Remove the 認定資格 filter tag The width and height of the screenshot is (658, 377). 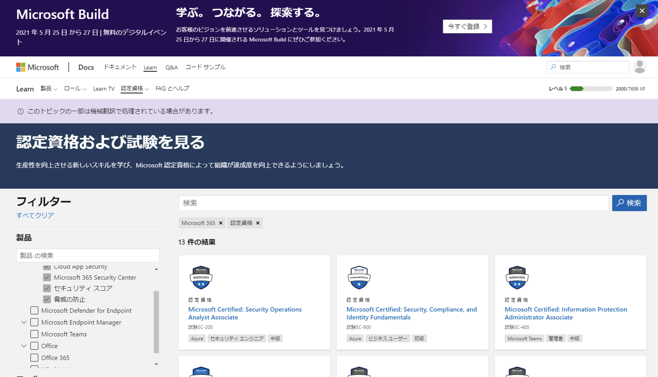click(x=258, y=223)
